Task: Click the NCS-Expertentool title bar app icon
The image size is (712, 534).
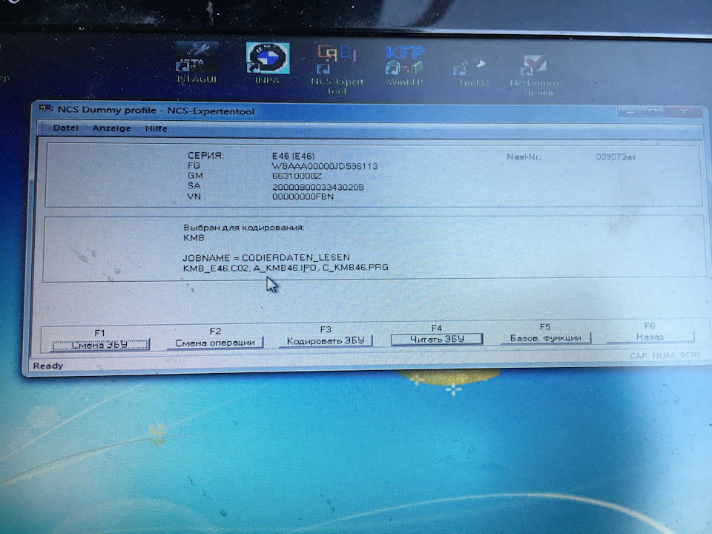Action: [45, 108]
